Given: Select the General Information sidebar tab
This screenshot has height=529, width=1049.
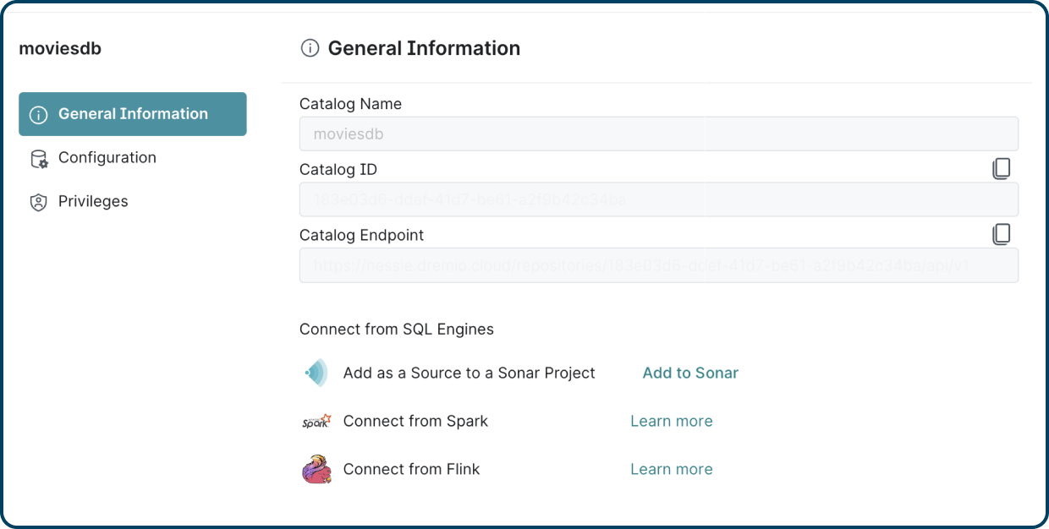Looking at the screenshot, I should coord(133,114).
